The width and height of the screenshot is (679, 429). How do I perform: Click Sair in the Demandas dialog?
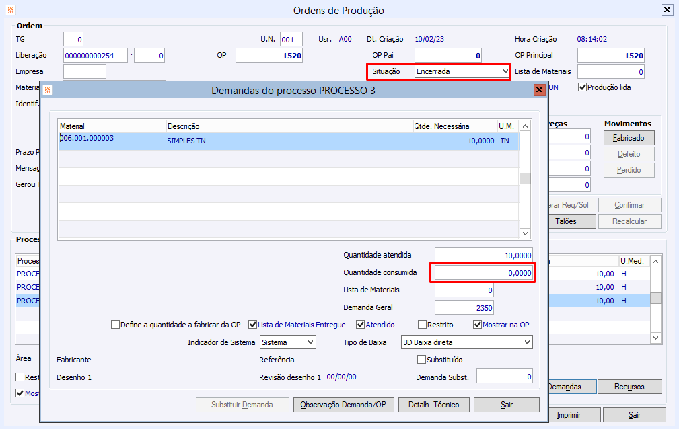(507, 405)
